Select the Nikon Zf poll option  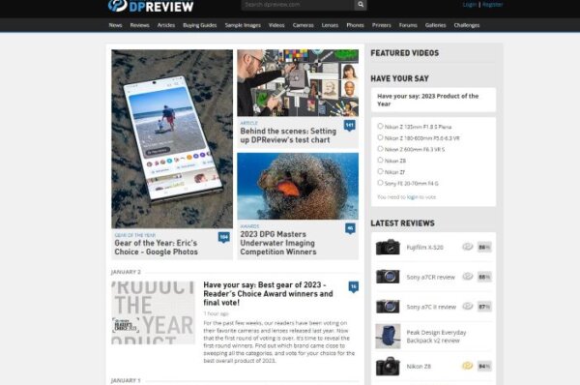(x=380, y=171)
